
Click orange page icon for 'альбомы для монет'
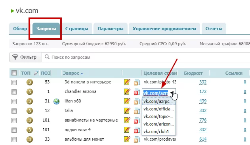pyautogui.click(x=137, y=139)
